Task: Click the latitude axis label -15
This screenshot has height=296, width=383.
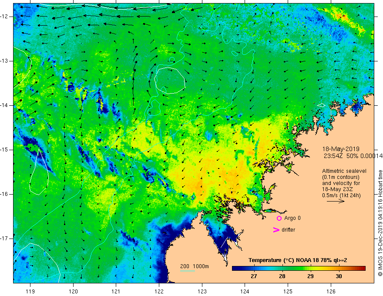Action: (x=4, y=150)
